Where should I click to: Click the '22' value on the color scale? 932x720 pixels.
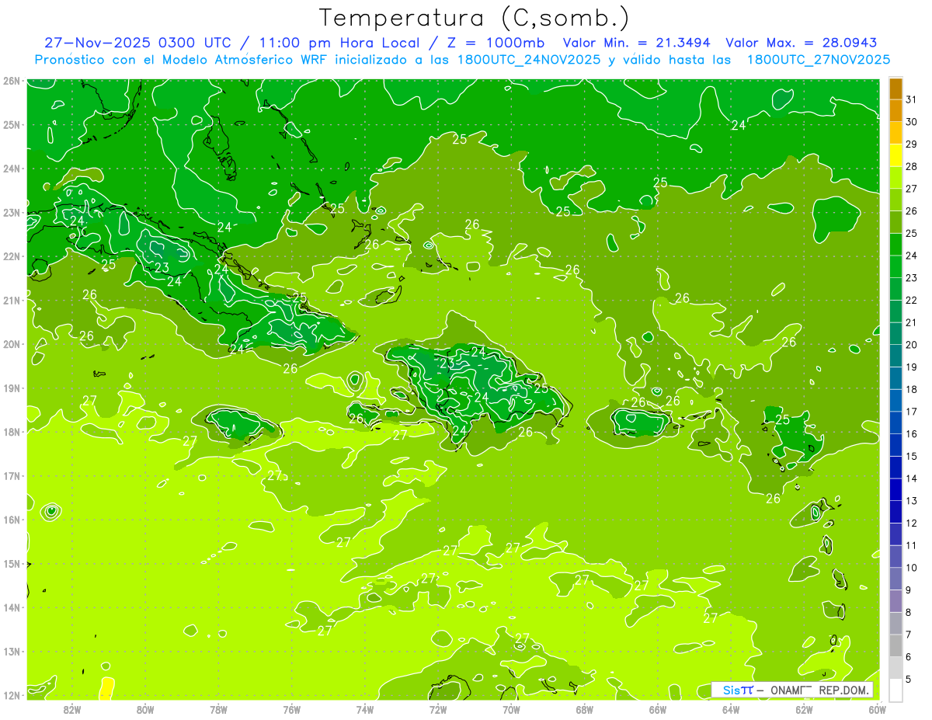coord(912,300)
